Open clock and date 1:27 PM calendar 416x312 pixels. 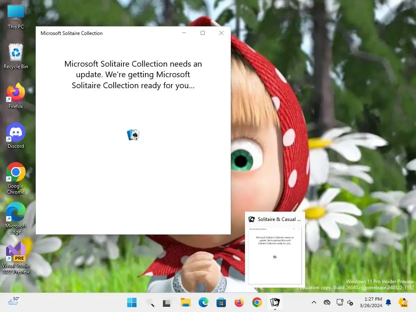371,302
